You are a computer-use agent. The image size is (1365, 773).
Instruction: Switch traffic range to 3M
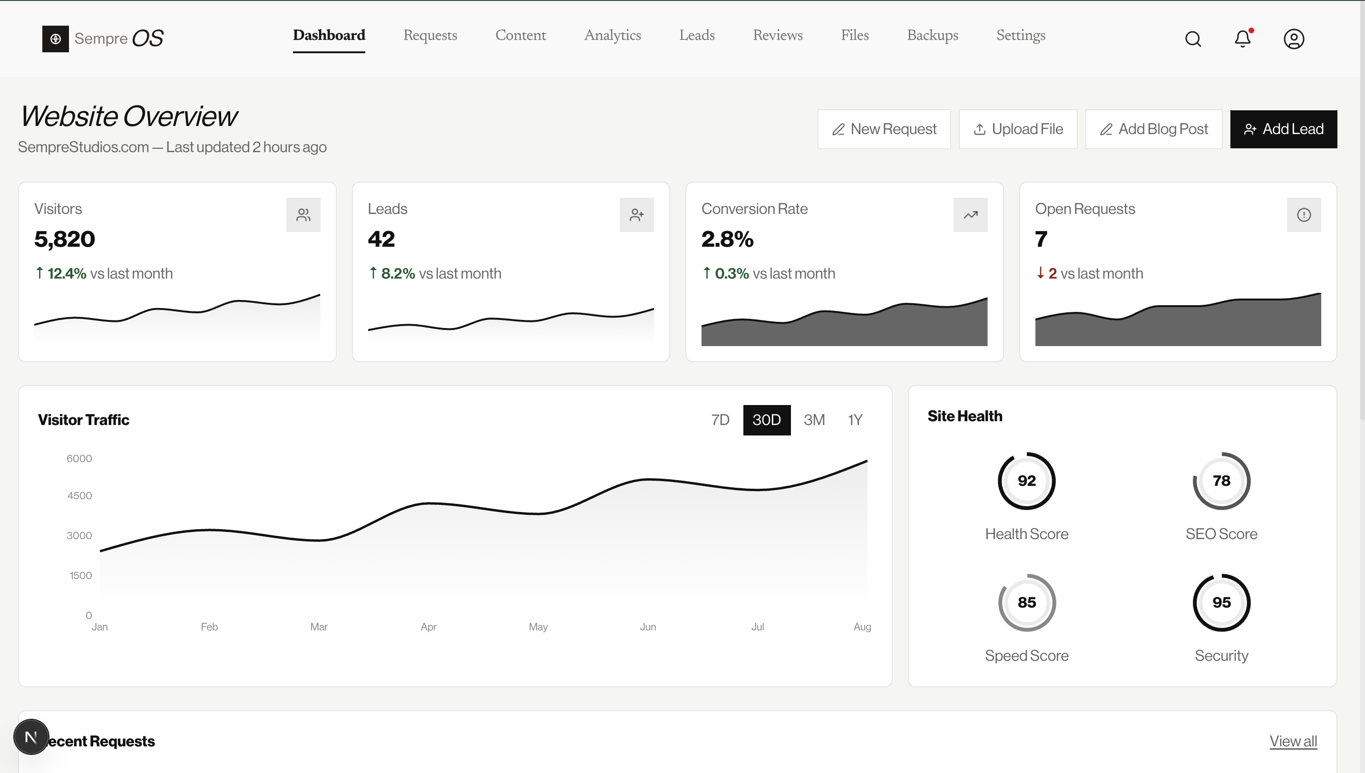tap(814, 420)
